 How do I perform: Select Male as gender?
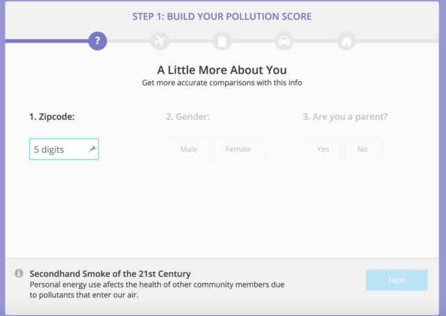click(x=188, y=149)
